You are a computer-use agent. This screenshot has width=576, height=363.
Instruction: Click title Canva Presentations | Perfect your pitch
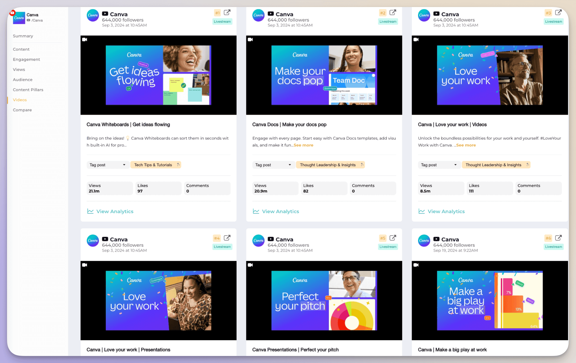(x=295, y=350)
